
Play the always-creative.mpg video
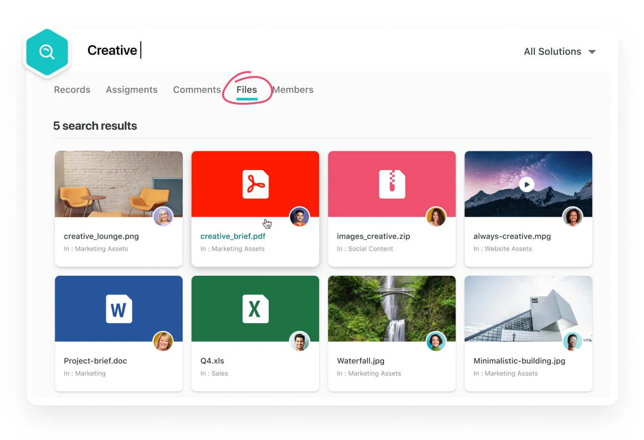click(527, 184)
